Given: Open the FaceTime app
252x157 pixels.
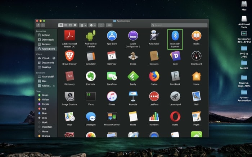Looking at the screenshot, I should click(x=112, y=76).
